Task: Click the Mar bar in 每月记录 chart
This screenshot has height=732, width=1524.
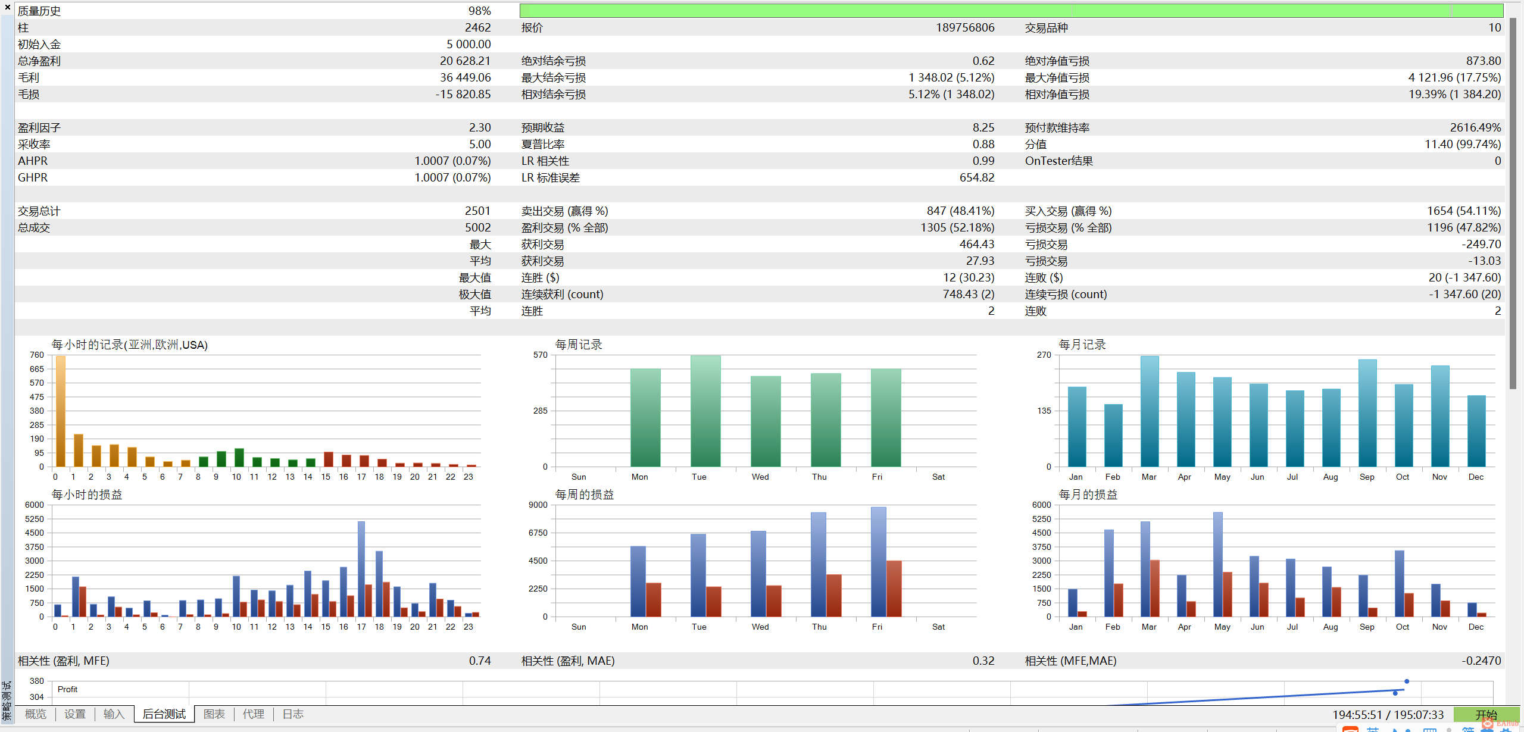Action: point(1149,411)
